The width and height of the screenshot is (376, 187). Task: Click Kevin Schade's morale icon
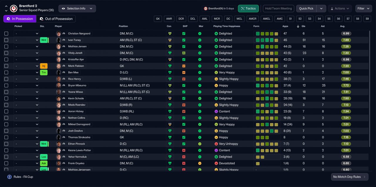[x=200, y=98]
